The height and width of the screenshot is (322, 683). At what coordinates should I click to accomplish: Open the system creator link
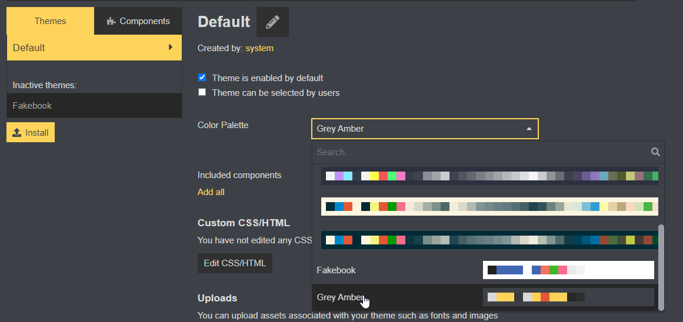pos(259,48)
